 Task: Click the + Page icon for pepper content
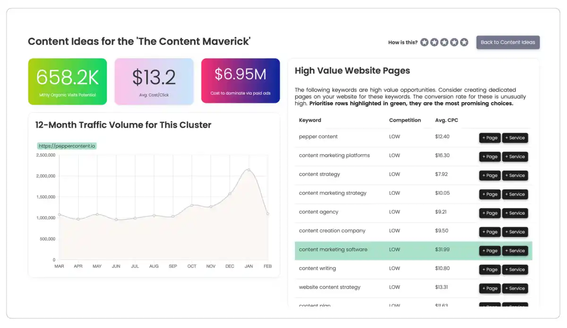pos(490,138)
